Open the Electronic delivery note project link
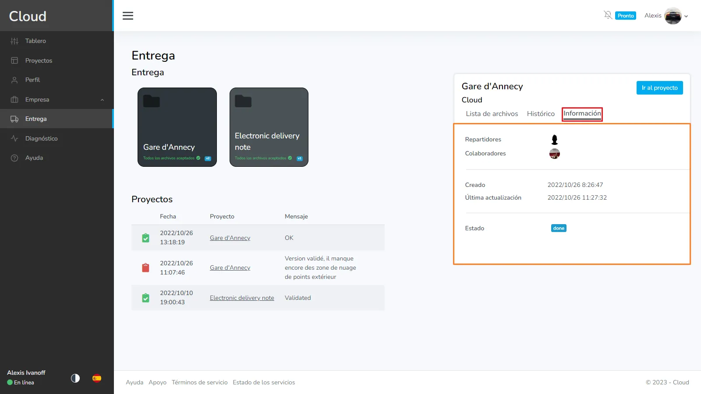This screenshot has height=394, width=701. click(242, 298)
